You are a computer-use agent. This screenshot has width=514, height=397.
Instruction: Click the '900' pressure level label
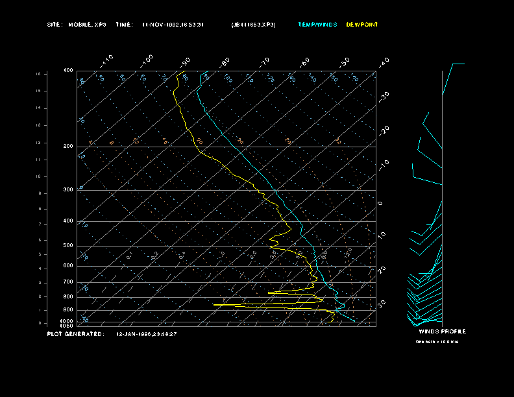click(68, 310)
